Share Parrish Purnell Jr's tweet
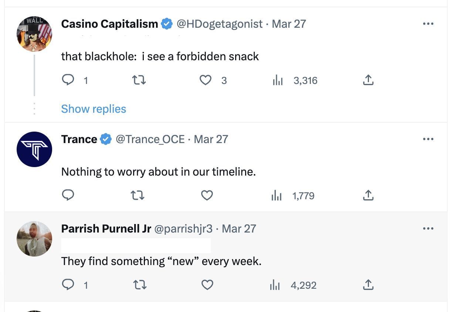Viewport: 451px width, 312px height. [x=368, y=285]
